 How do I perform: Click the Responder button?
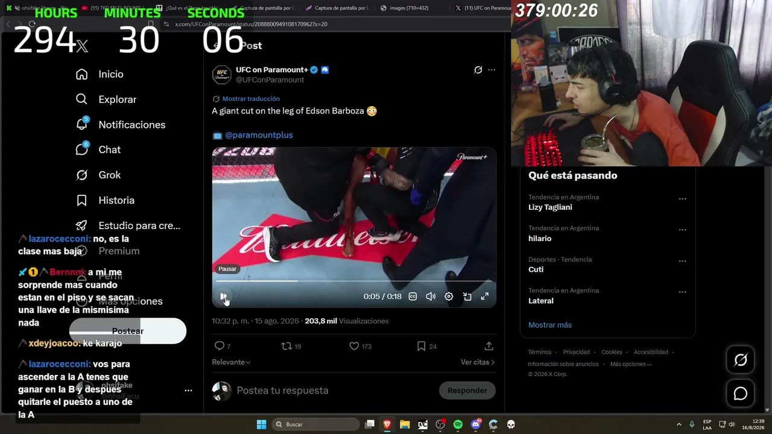467,391
